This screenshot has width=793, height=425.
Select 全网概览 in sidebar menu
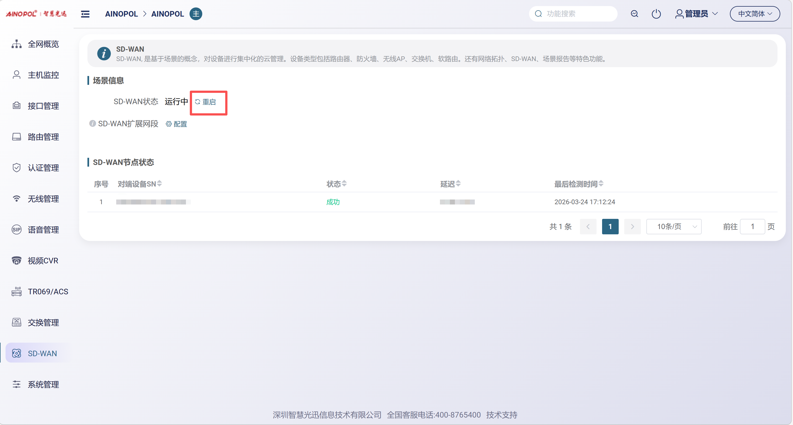coord(43,44)
